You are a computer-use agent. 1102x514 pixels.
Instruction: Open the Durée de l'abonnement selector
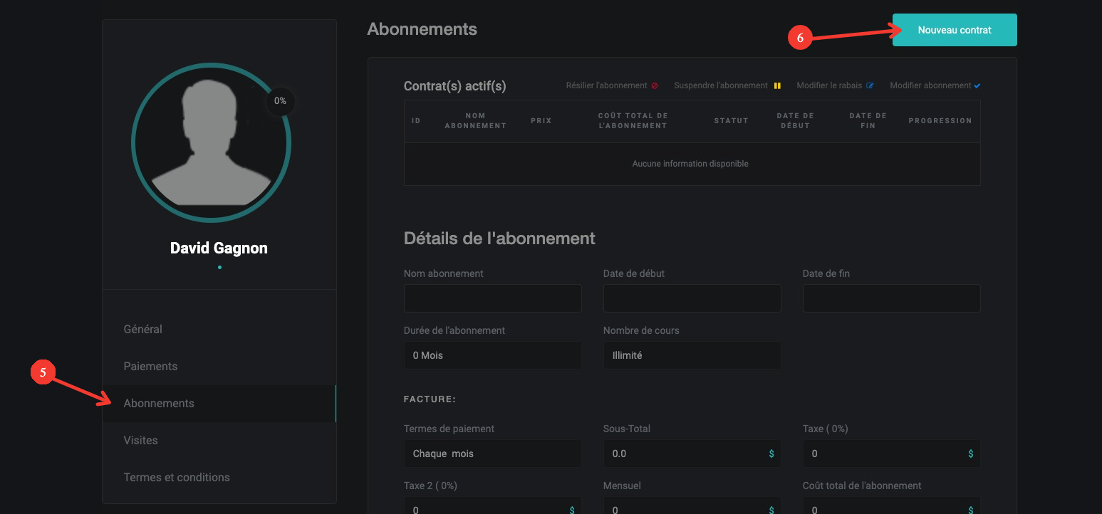[492, 355]
